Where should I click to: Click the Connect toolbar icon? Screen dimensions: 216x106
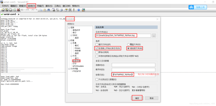point(3,10)
